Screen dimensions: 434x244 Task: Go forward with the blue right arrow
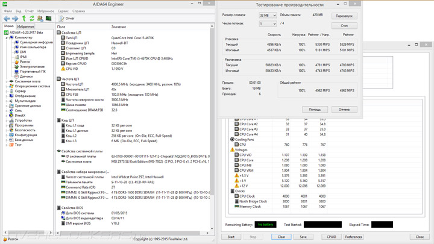tap(15, 19)
